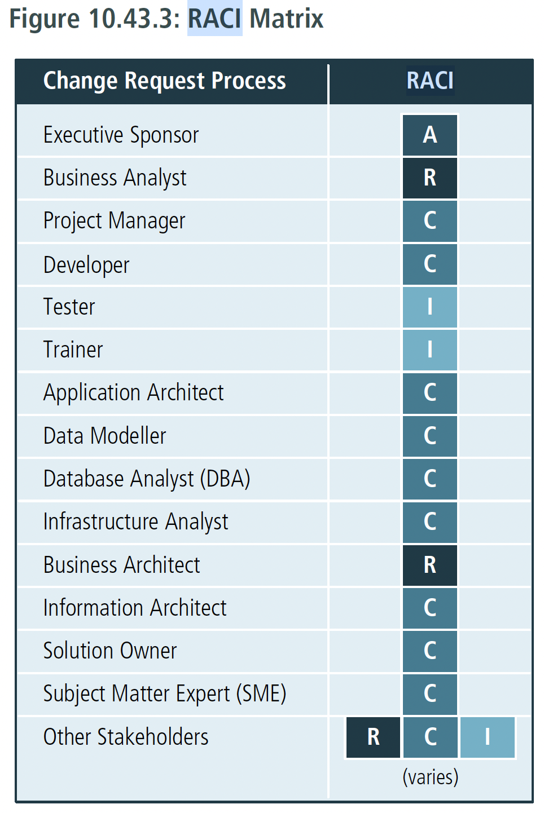Viewport: 544px width, 813px height.
Task: Click the R badge for Business Analyst
Action: (429, 178)
